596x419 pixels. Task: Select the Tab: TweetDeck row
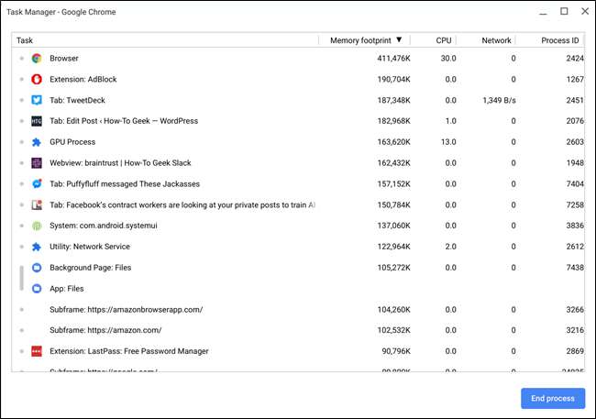[298, 100]
